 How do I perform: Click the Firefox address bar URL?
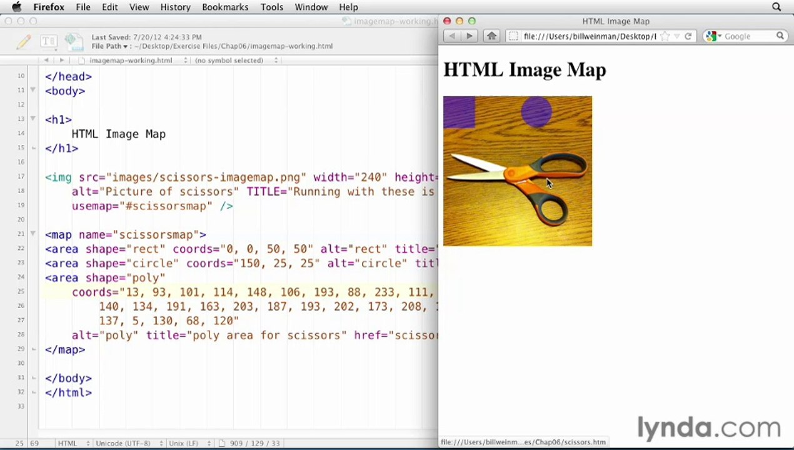pyautogui.click(x=590, y=36)
